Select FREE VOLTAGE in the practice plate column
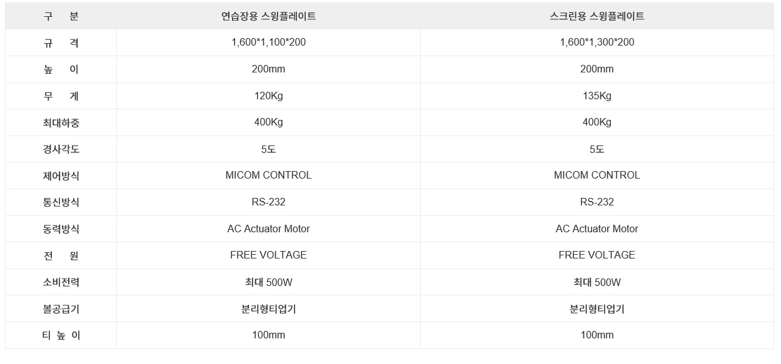The height and width of the screenshot is (364, 781). (x=268, y=255)
